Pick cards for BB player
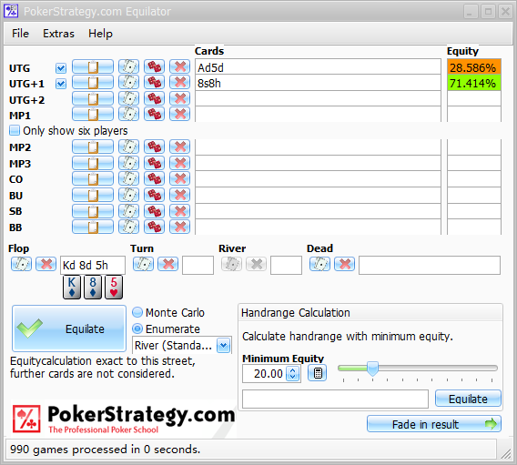The image size is (517, 465). [128, 227]
